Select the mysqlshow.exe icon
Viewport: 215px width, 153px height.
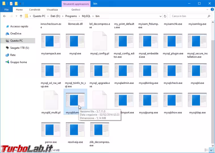point(173,100)
